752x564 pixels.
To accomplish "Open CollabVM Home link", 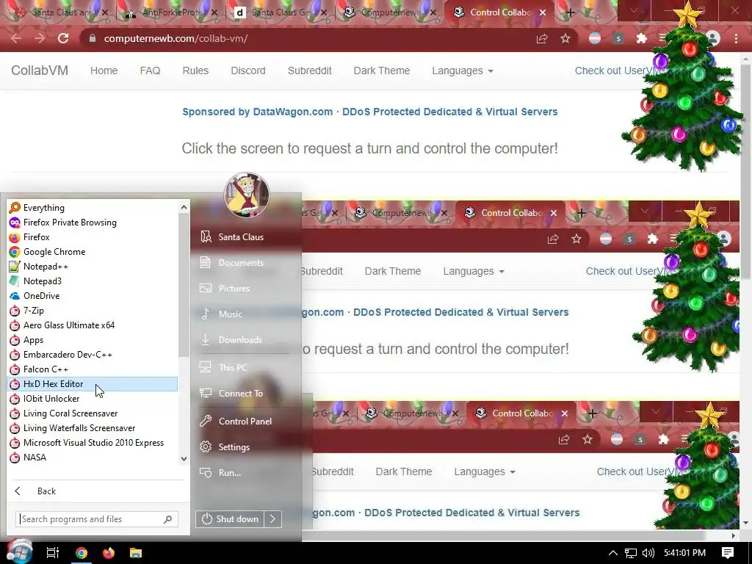I will coord(104,70).
